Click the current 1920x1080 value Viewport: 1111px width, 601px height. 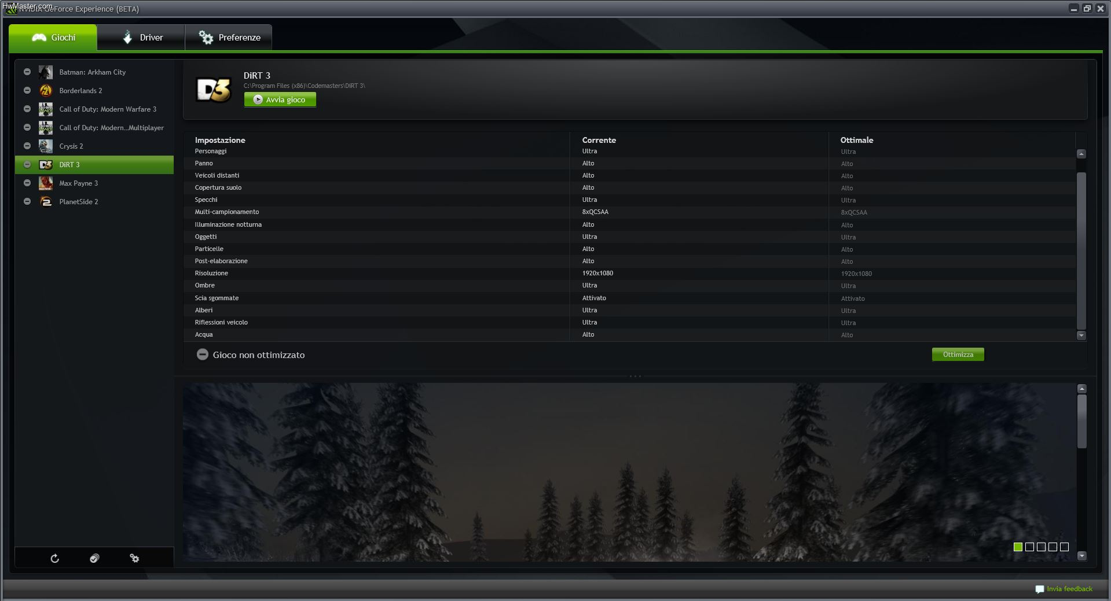click(x=597, y=273)
